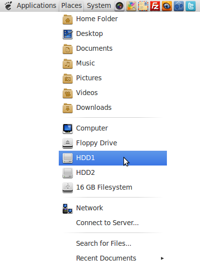
Task: Click the GNOME foot logo
Action: (8, 5)
